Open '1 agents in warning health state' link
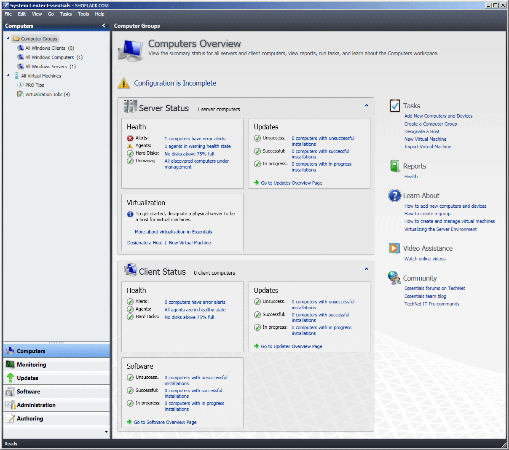Image resolution: width=509 pixels, height=450 pixels. coord(198,146)
